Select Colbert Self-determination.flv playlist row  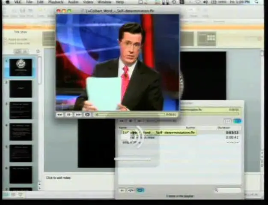pyautogui.click(x=180, y=133)
